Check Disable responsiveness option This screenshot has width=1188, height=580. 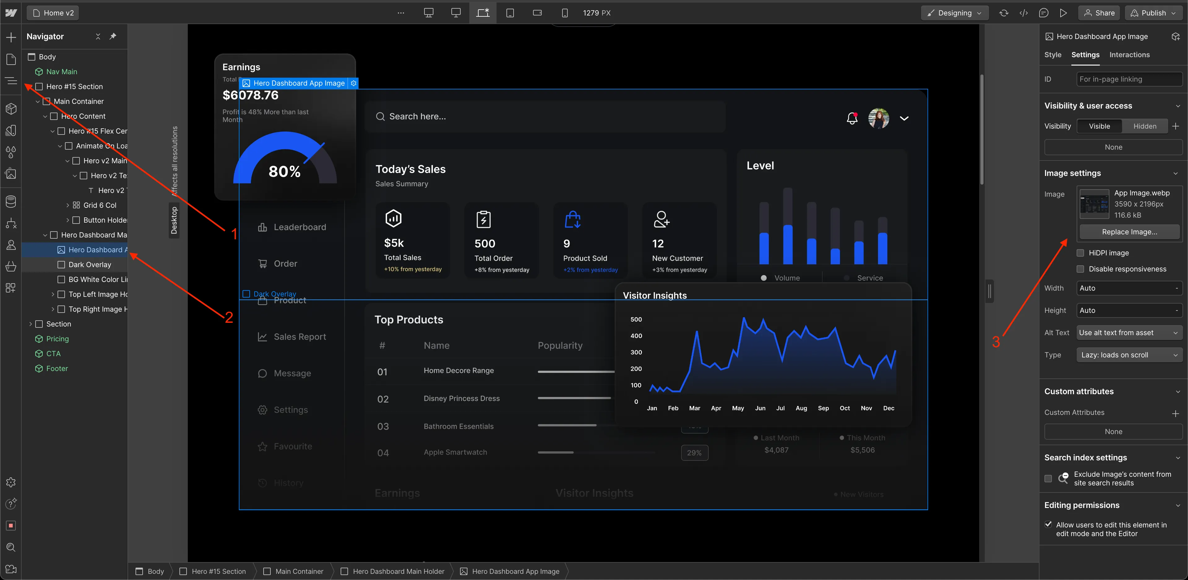click(x=1080, y=269)
